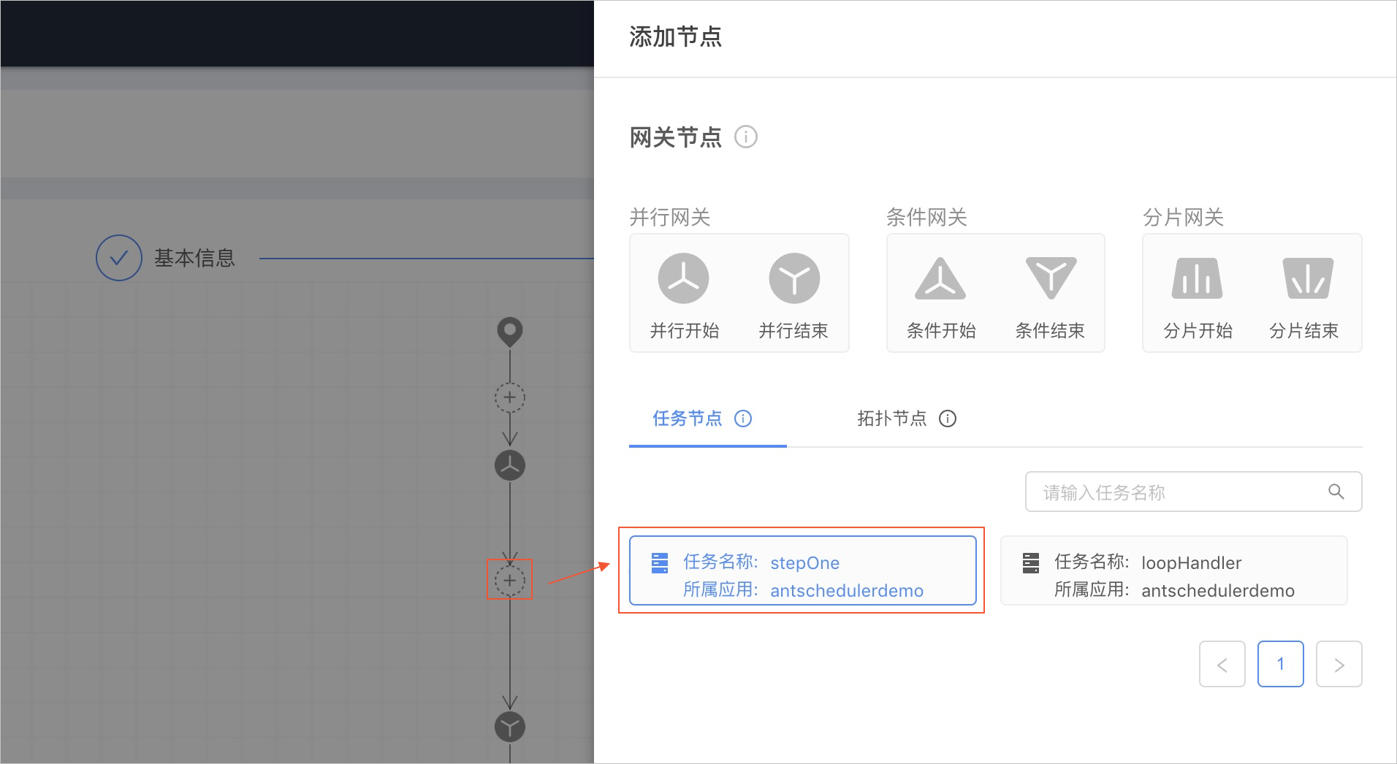The width and height of the screenshot is (1397, 764).
Task: Click the 条件网关 group label
Action: click(x=926, y=217)
